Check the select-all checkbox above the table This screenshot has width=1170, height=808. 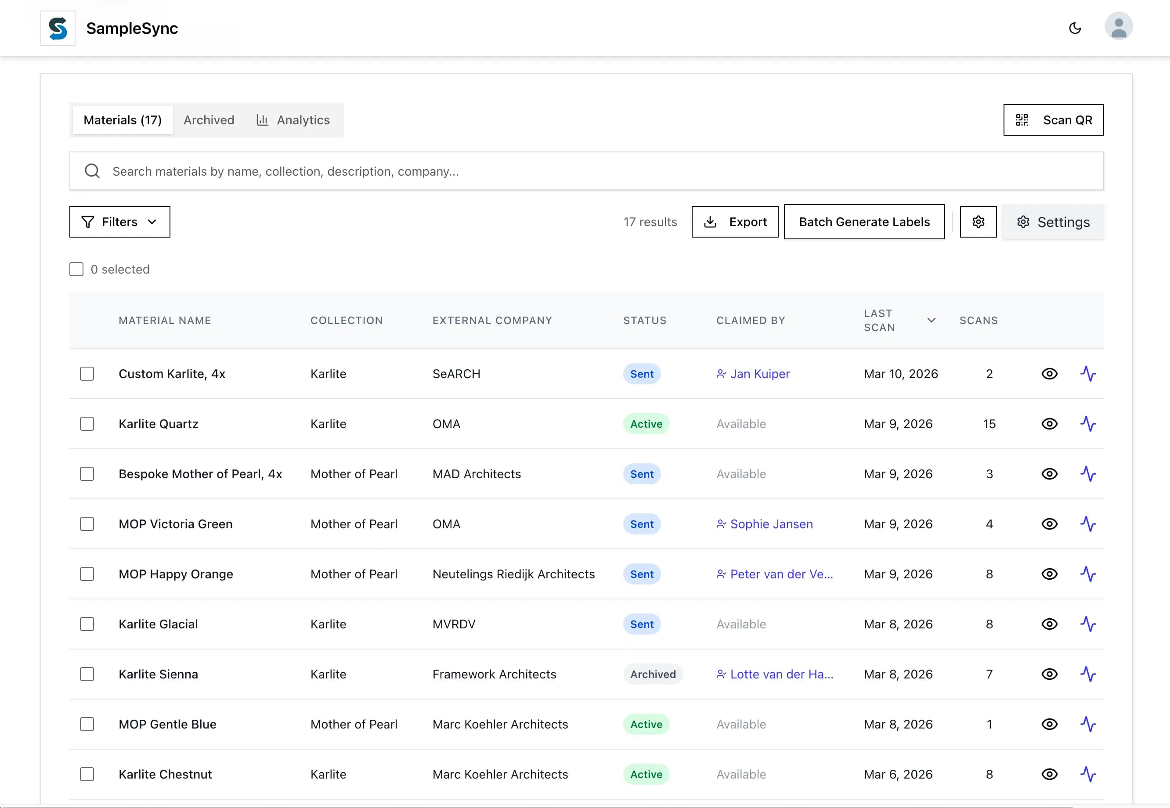pos(76,269)
